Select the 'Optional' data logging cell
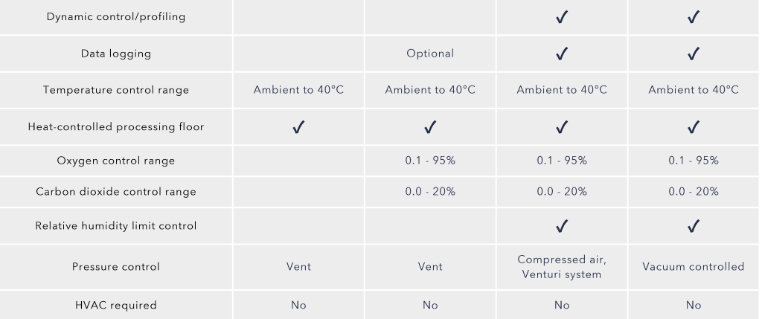 click(x=430, y=54)
